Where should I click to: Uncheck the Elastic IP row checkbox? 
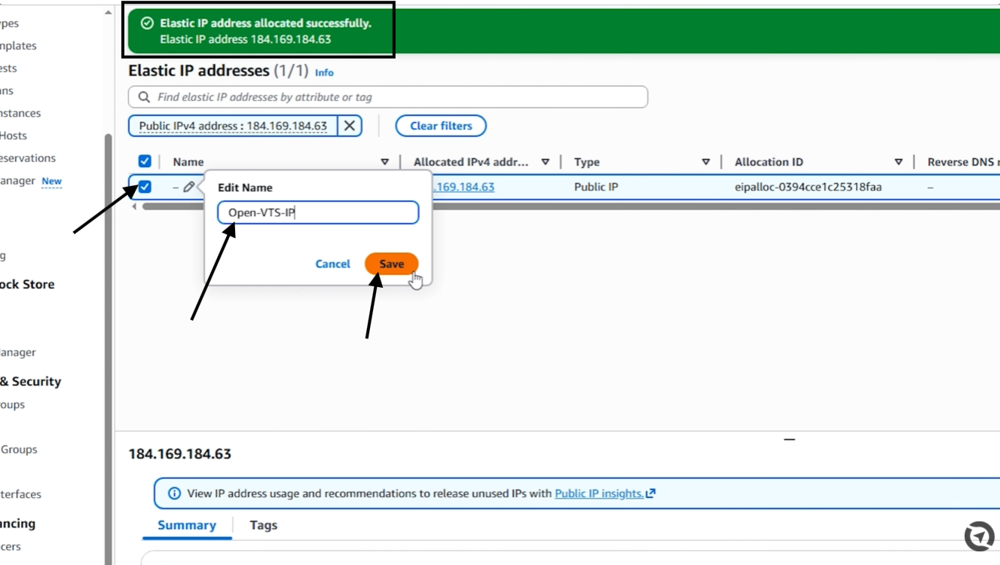pyautogui.click(x=145, y=187)
